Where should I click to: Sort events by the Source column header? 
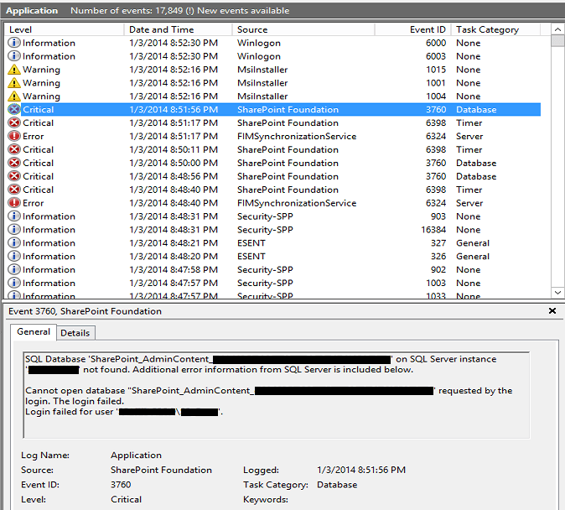pyautogui.click(x=303, y=29)
